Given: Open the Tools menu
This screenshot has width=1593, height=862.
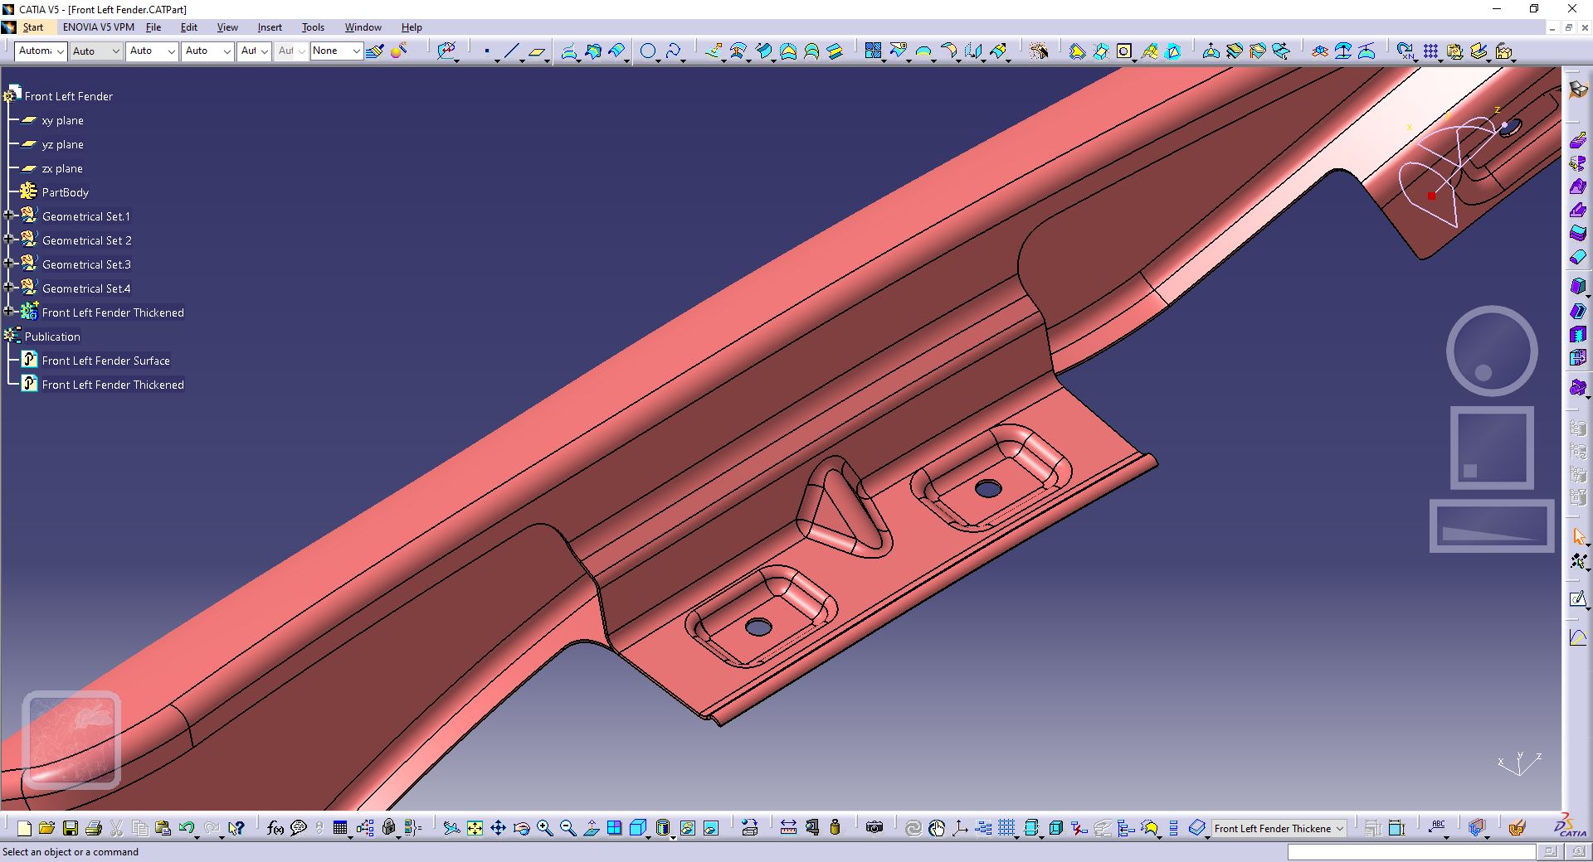Looking at the screenshot, I should 313,27.
